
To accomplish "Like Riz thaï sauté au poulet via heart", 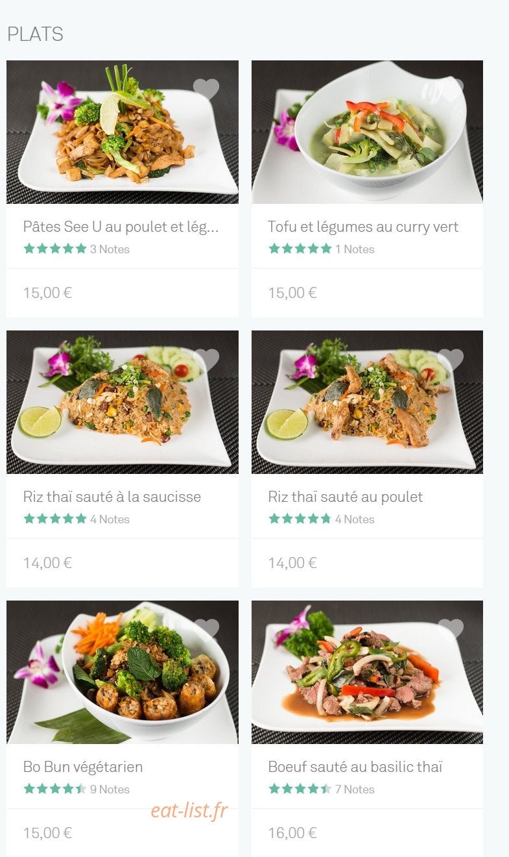I will (451, 359).
